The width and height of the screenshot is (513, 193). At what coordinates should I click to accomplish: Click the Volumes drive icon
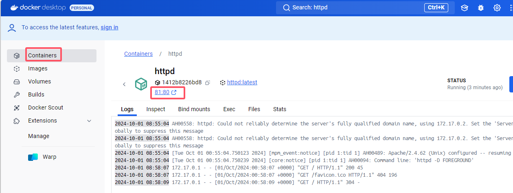(17, 82)
